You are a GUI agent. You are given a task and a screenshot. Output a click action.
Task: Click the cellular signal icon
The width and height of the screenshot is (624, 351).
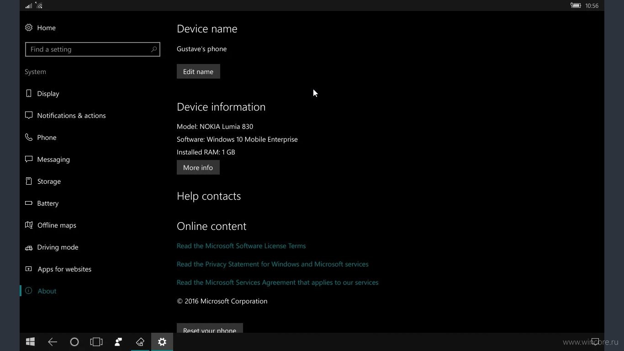click(29, 5)
